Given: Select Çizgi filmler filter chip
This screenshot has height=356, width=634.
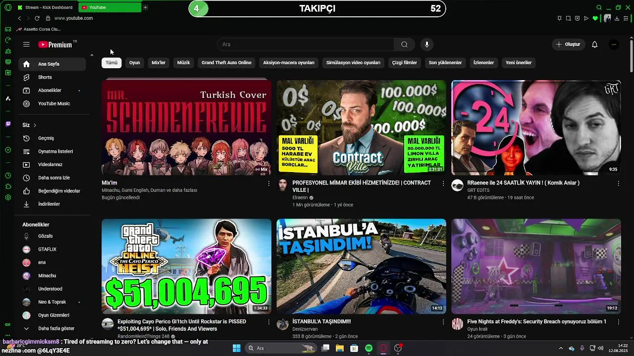Looking at the screenshot, I should tap(404, 63).
